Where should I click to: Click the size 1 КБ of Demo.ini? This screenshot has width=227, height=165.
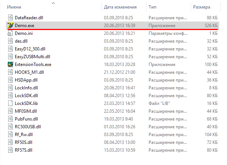(x=213, y=33)
